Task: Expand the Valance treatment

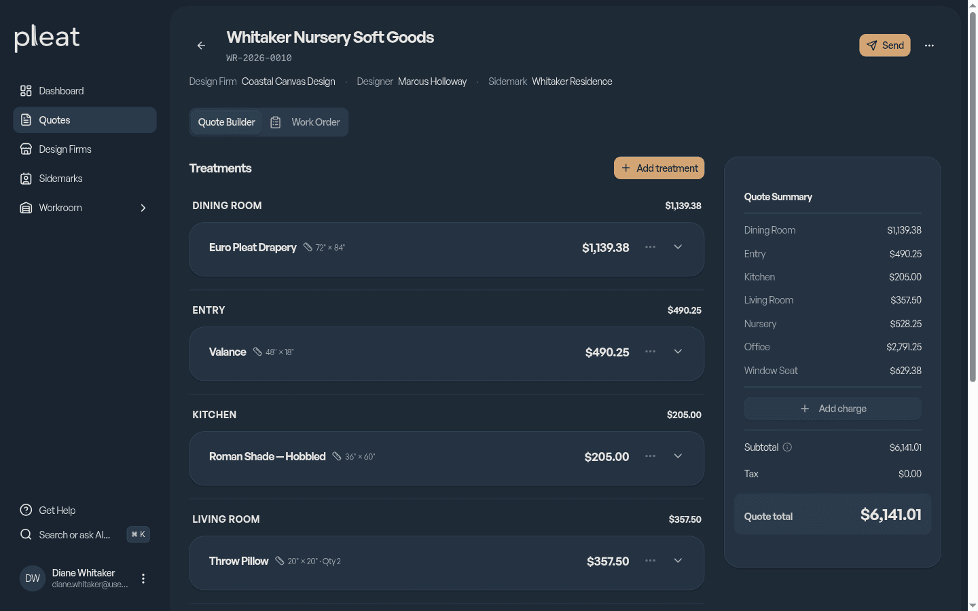Action: tap(678, 352)
